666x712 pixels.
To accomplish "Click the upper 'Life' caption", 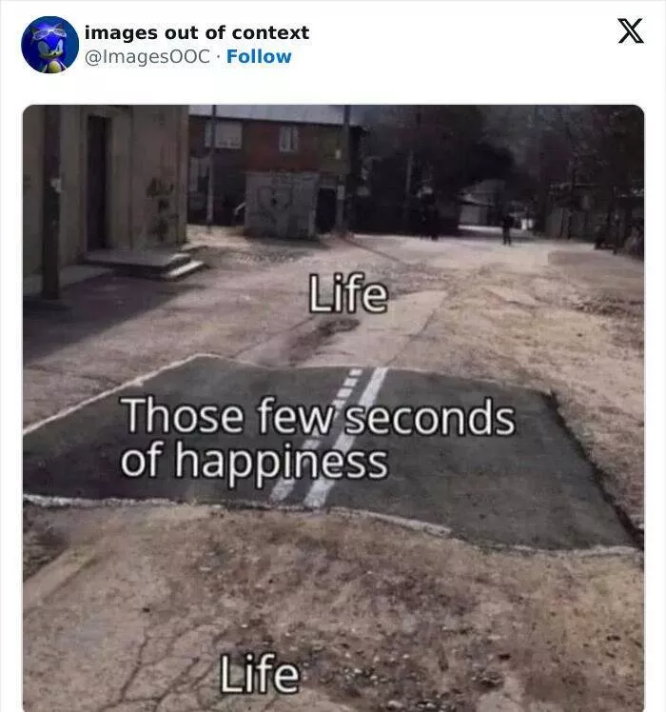I will tap(348, 294).
